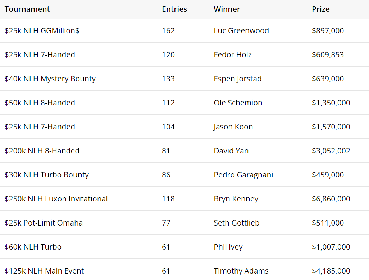This screenshot has width=369, height=280.
Task: Click the Entries column header
Action: 174,9
